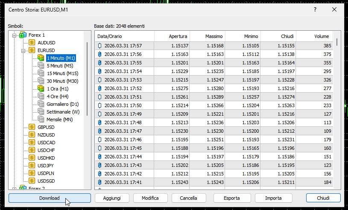The image size is (348, 210).
Task: Click the 30 Minuti (M30) database icon
Action: [x=41, y=81]
